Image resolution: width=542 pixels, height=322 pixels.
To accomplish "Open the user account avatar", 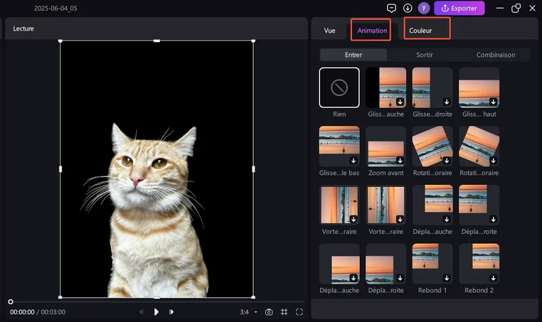I will (424, 8).
